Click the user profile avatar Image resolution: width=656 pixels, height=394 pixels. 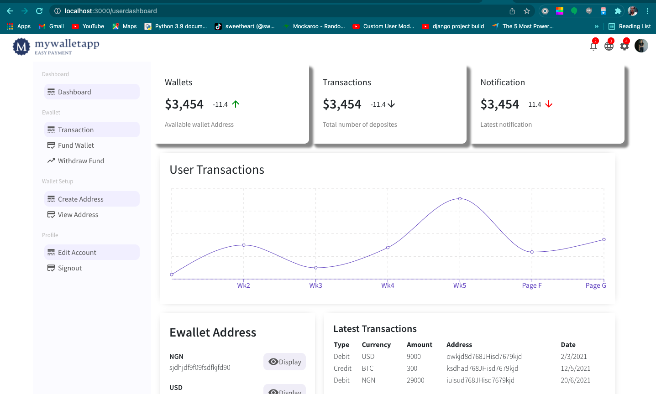coord(641,46)
